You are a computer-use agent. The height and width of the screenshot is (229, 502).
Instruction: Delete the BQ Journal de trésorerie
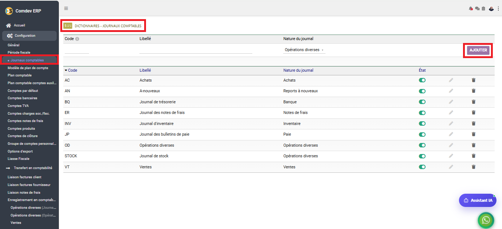474,102
